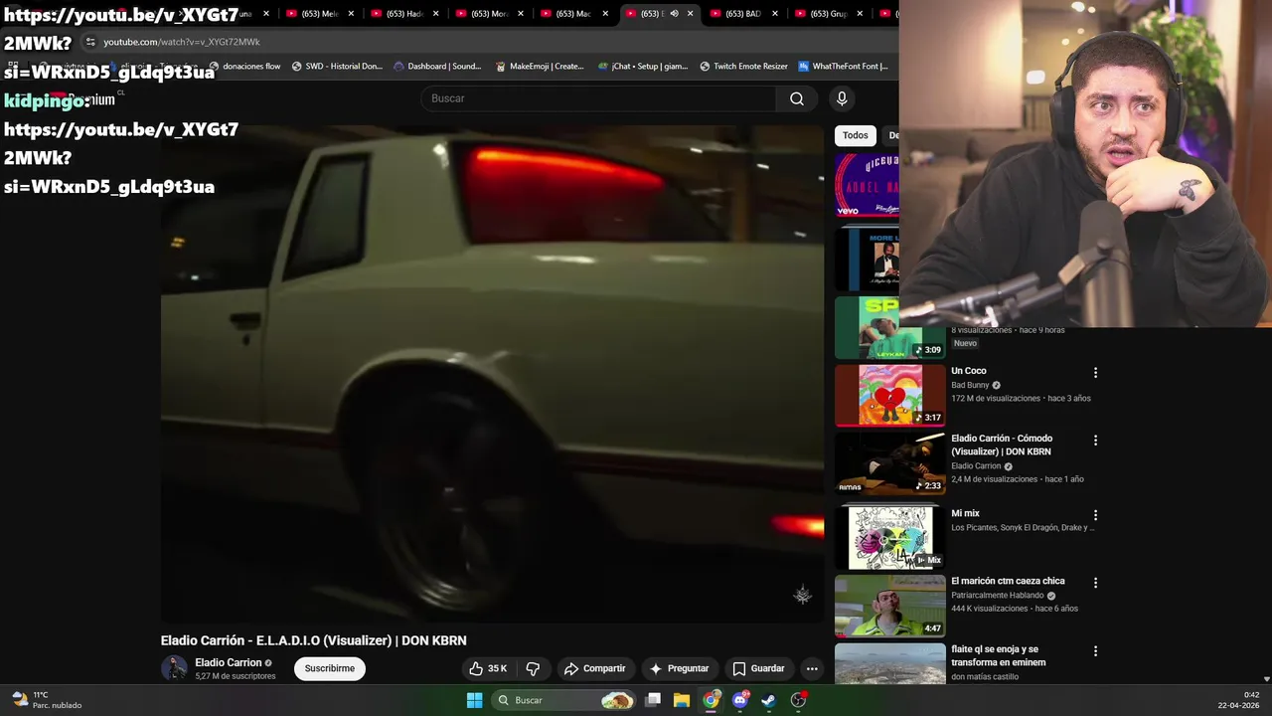Viewport: 1272px width, 716px height.
Task: Switch to the (653) Grup tab
Action: [828, 14]
